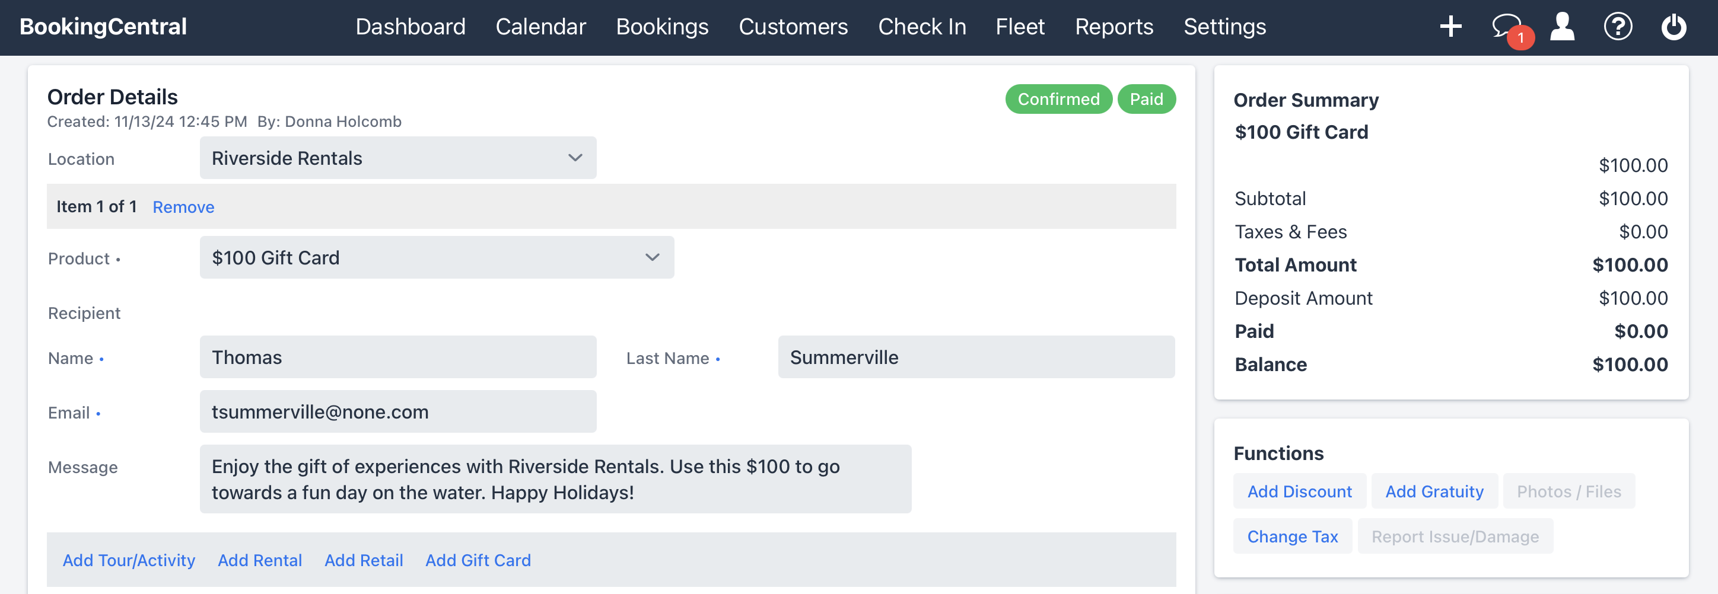Click the Deposit Amount label
The image size is (1718, 594).
[x=1303, y=299]
